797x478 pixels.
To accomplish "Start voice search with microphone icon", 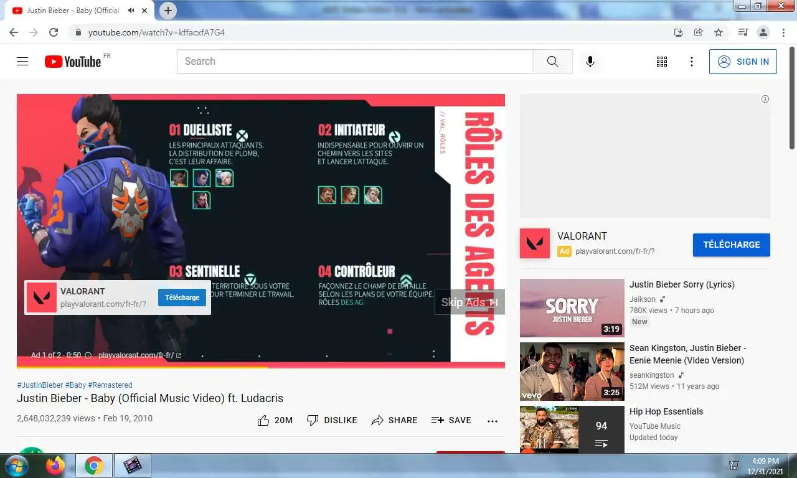I will click(x=590, y=62).
